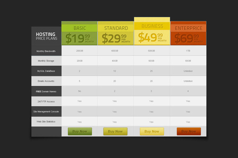Screen dimensions: 238x158
Task: Click the FREE Domain Names row label
Action: [x=46, y=91]
